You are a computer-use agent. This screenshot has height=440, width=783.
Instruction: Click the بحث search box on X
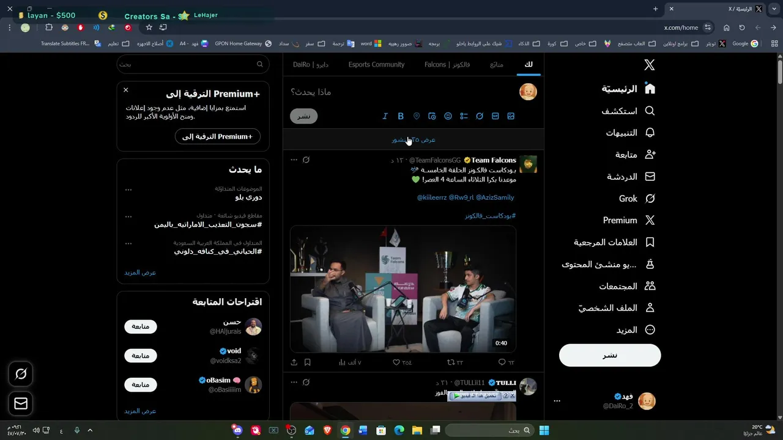[x=193, y=64]
